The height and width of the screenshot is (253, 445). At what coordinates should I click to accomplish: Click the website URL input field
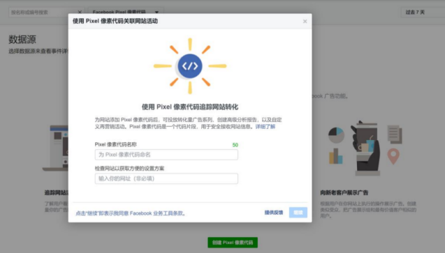point(166,178)
